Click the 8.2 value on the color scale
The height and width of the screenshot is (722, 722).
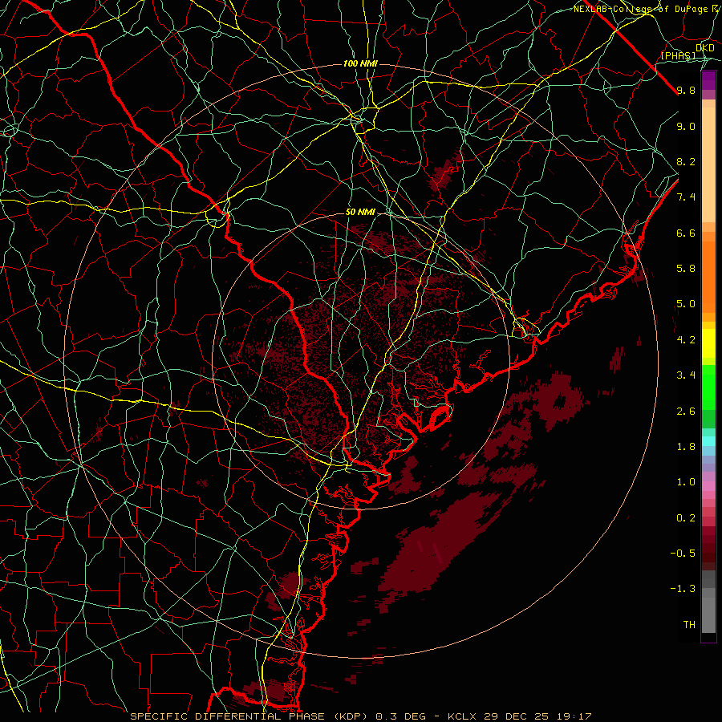point(686,161)
